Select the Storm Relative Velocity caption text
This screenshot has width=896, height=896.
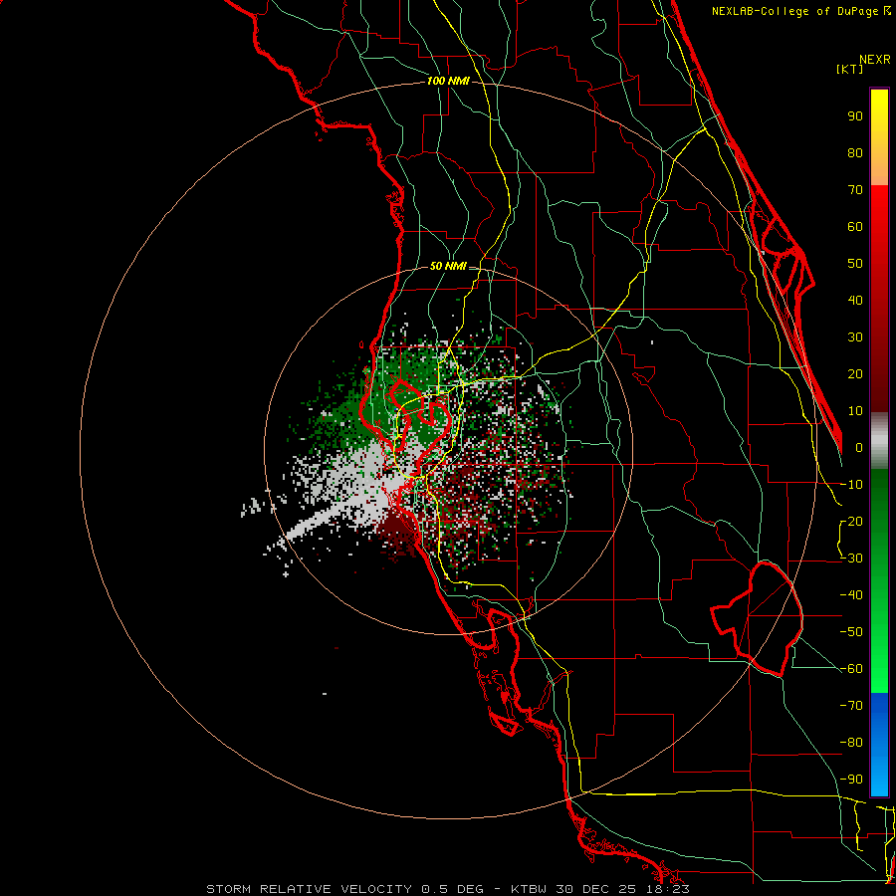(x=448, y=889)
